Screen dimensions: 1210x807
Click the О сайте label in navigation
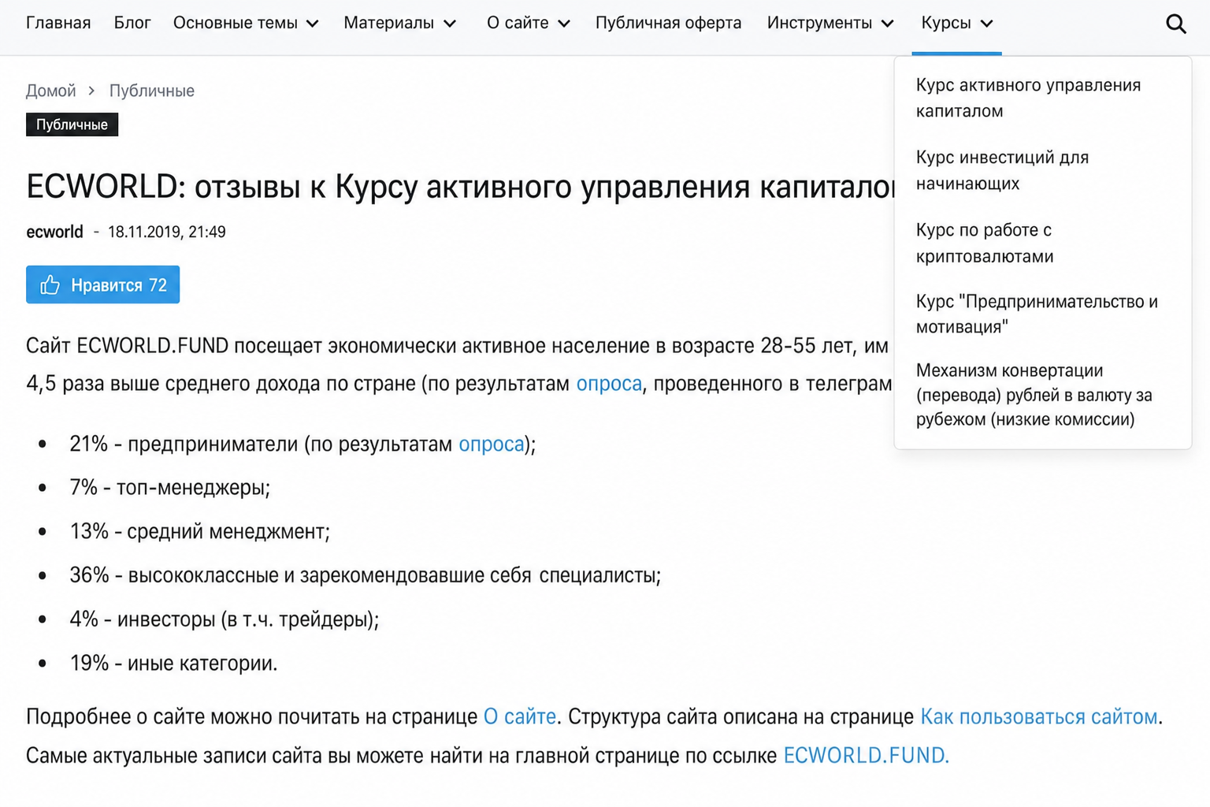click(518, 23)
